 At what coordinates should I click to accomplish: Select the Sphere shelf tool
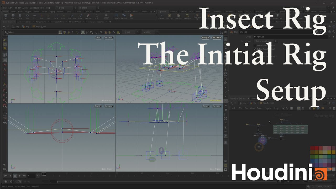[x=13, y=17]
